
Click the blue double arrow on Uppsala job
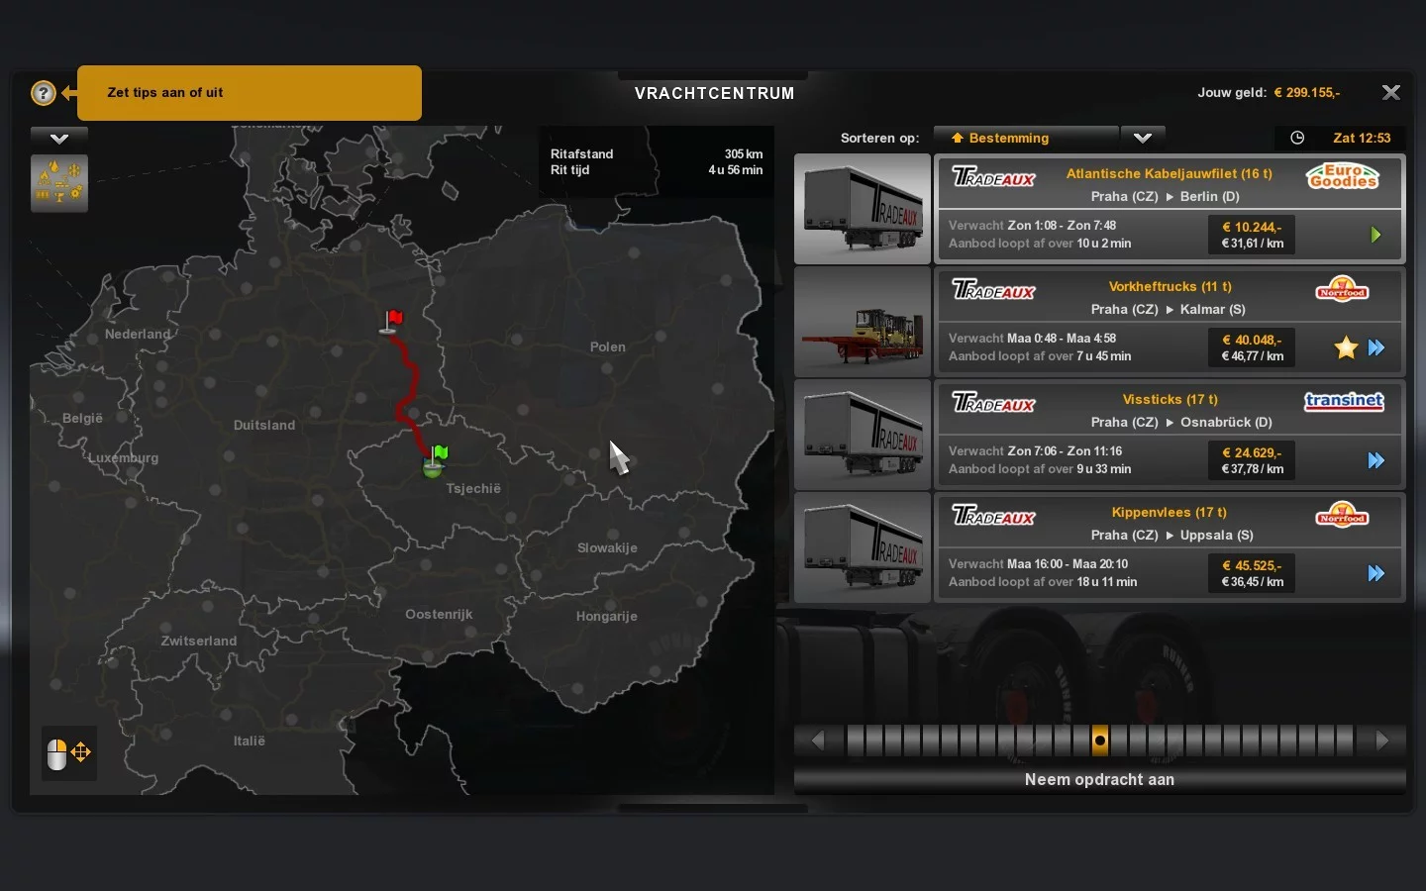(x=1376, y=573)
